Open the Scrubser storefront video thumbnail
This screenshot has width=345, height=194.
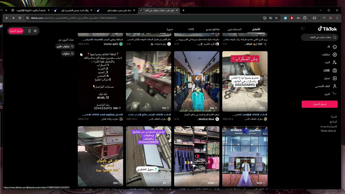pyautogui.click(x=245, y=156)
